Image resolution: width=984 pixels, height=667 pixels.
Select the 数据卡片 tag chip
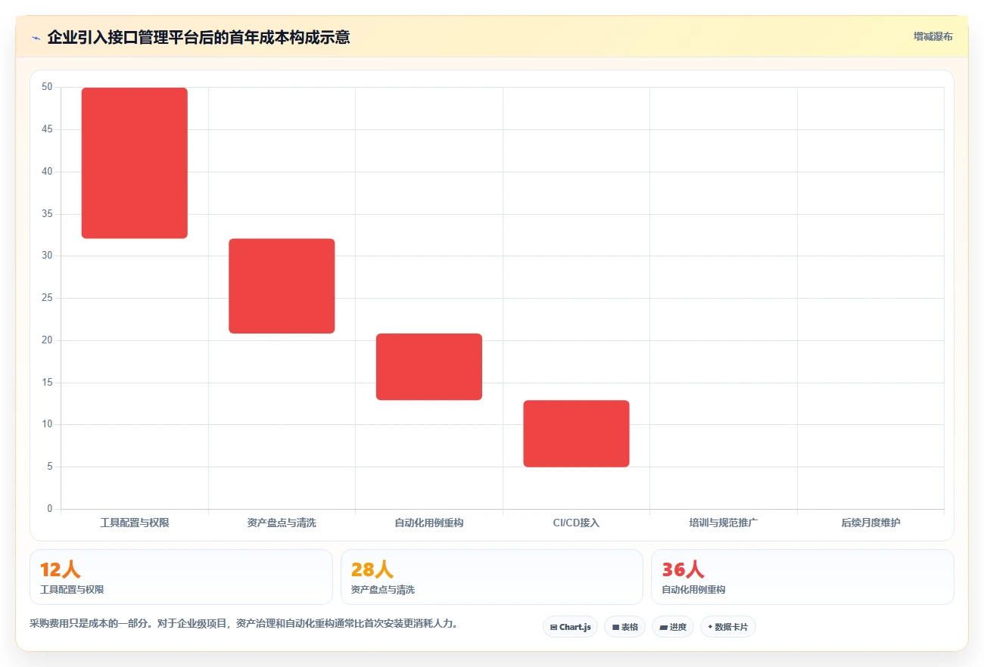(x=727, y=627)
